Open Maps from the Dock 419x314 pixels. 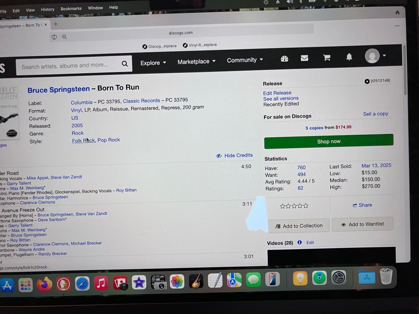[x=234, y=280]
